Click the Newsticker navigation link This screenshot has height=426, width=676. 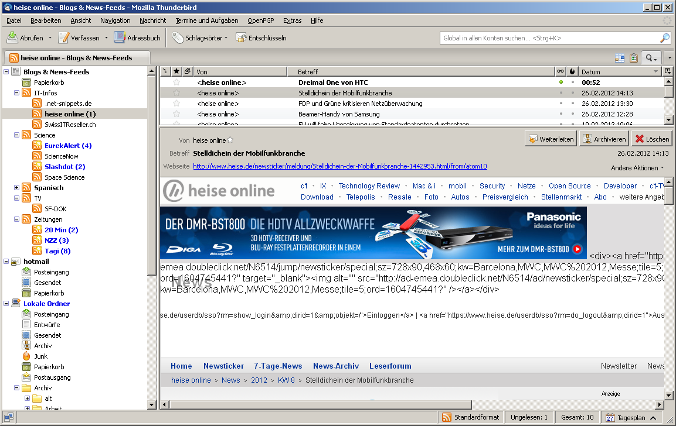pos(223,366)
